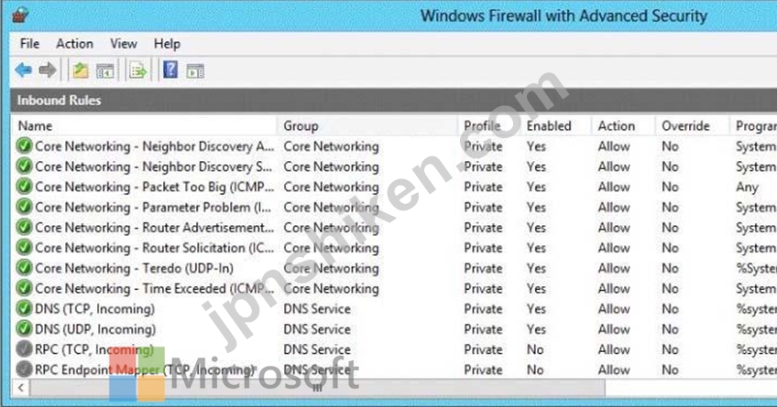Click the Enabled column header

[x=555, y=125]
